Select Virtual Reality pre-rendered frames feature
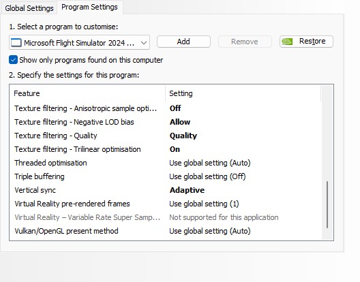Viewport: 360px width, 282px height. coord(72,204)
